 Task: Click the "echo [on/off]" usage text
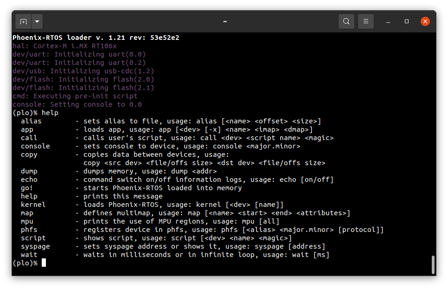point(307,180)
